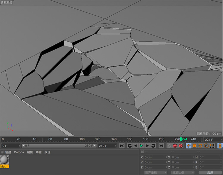Click the current frame field stepper arrows
The image size is (223, 175).
coord(221,140)
